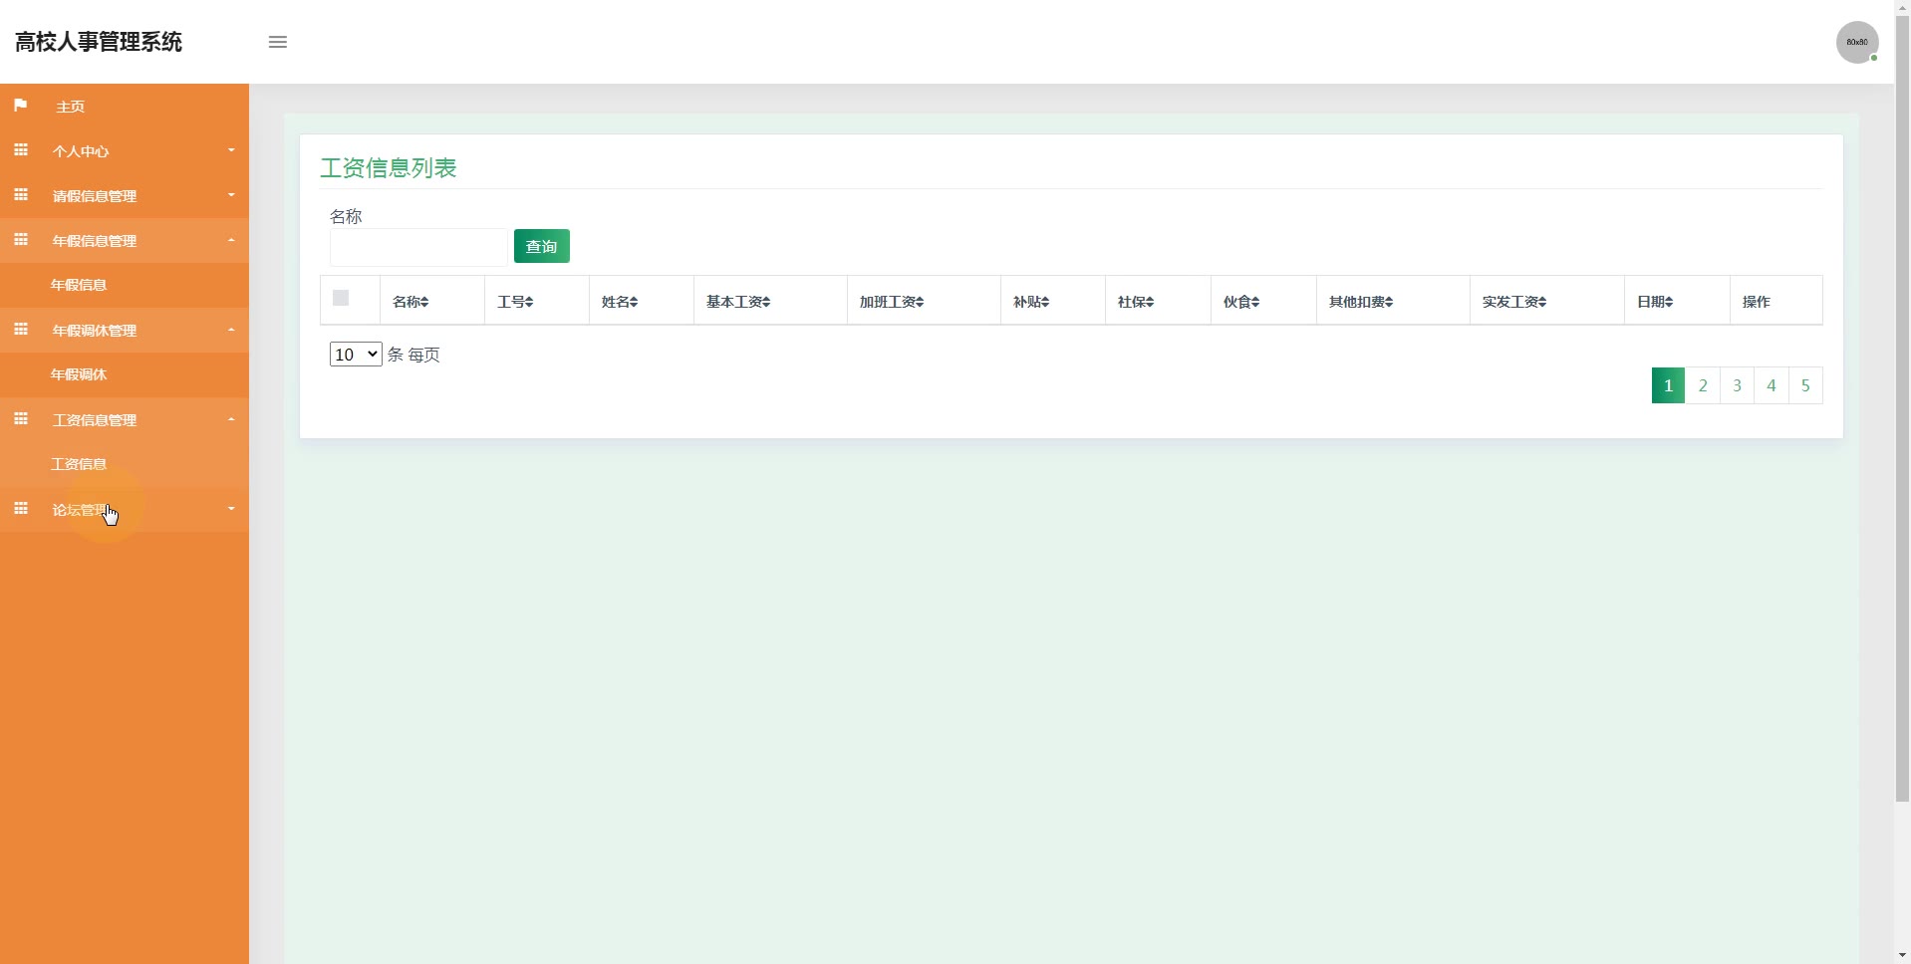The image size is (1911, 964).
Task: Sort by the 姓名 column sort icon
Action: (x=635, y=302)
